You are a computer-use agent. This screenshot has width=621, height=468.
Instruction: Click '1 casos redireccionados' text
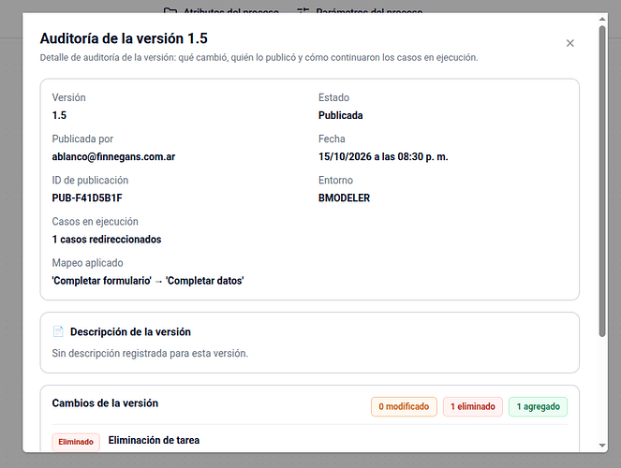coord(107,240)
